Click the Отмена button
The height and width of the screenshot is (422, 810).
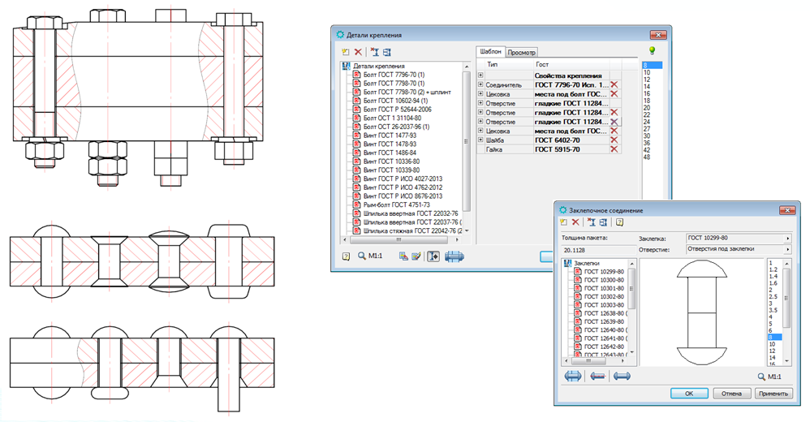731,394
